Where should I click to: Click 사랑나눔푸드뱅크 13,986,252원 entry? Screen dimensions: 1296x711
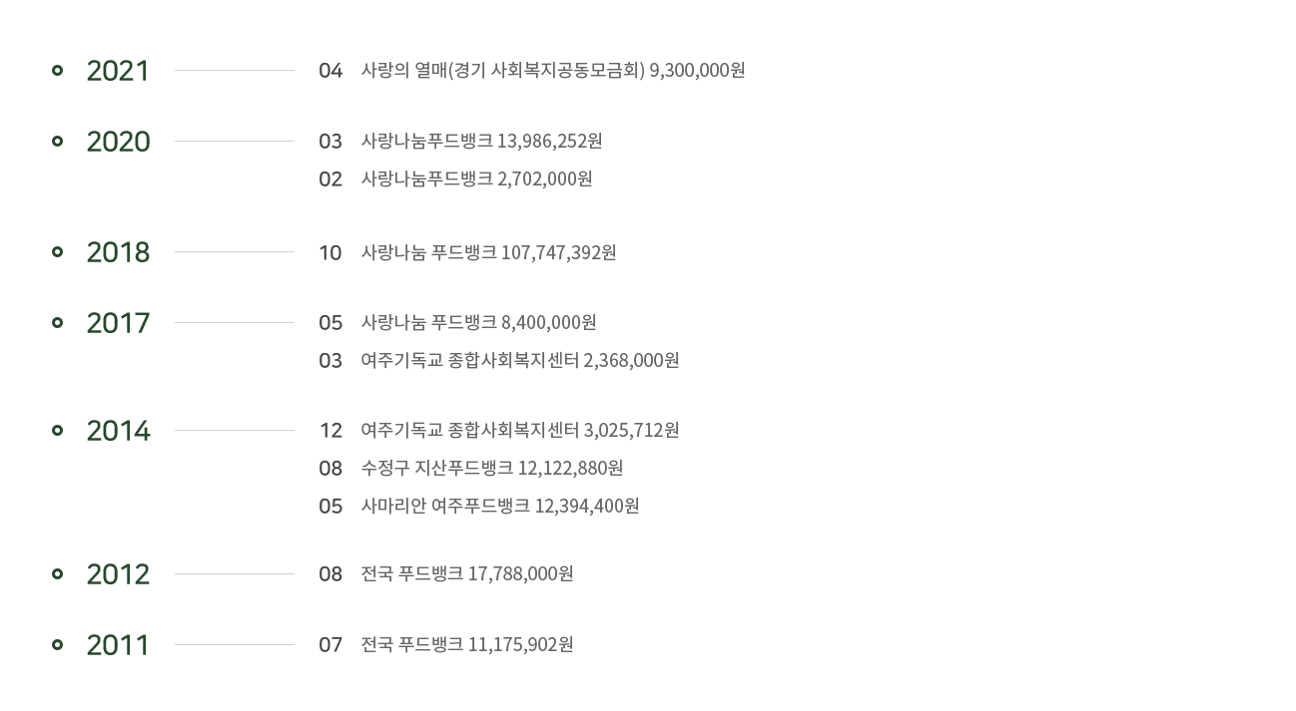tap(481, 141)
